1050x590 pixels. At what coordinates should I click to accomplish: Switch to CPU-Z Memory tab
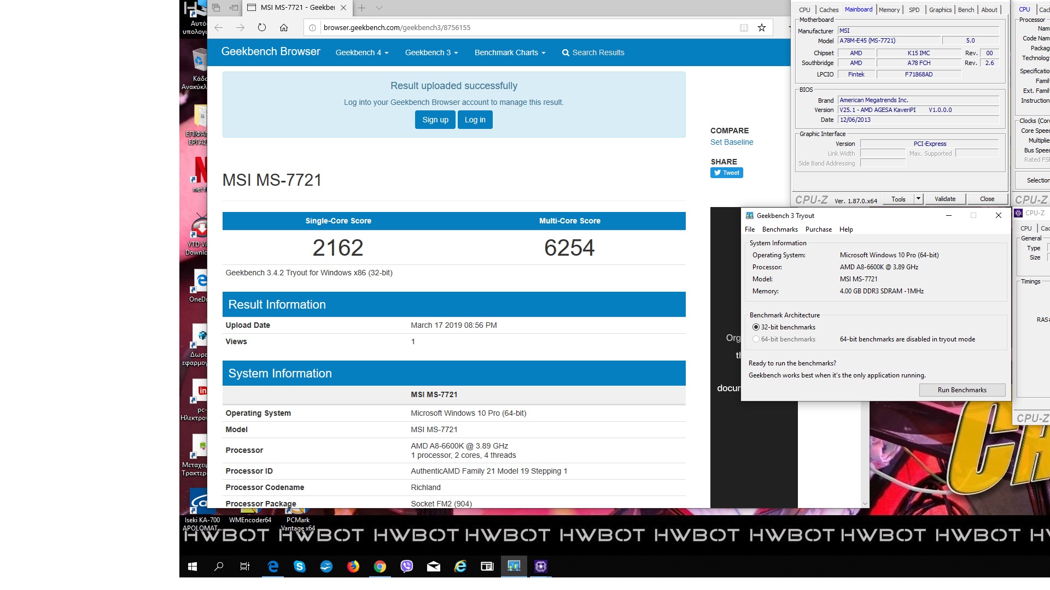click(889, 10)
